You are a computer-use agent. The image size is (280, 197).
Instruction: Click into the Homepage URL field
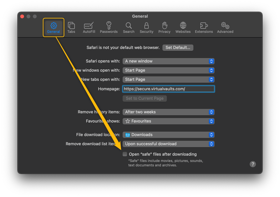point(168,89)
